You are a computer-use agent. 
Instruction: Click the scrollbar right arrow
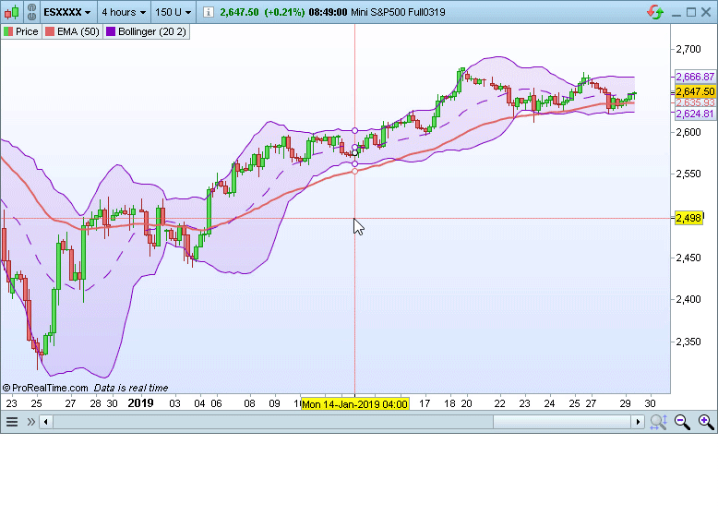click(637, 422)
